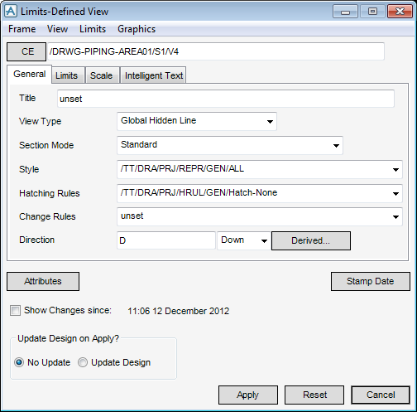This screenshot has width=417, height=412.
Task: Click into the Title input field
Action: click(226, 99)
